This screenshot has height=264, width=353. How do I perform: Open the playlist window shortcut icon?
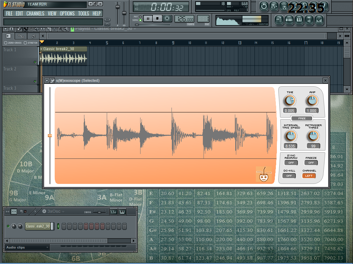[279, 20]
